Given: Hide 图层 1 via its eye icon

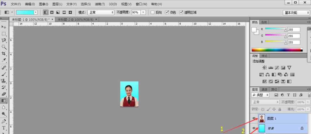Looking at the screenshot, I should tap(254, 118).
